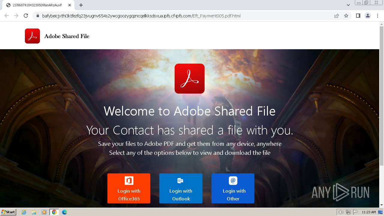This screenshot has width=384, height=216.
Task: Click the Office365 logo icon in button
Action: [x=129, y=181]
